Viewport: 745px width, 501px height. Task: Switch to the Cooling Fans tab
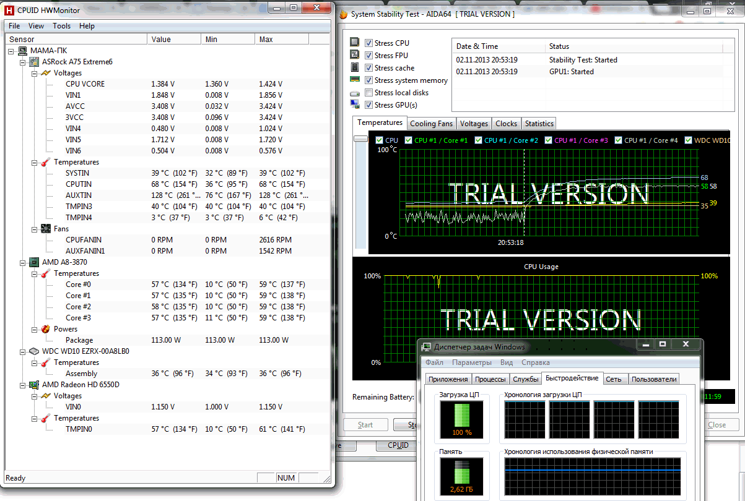click(x=432, y=124)
